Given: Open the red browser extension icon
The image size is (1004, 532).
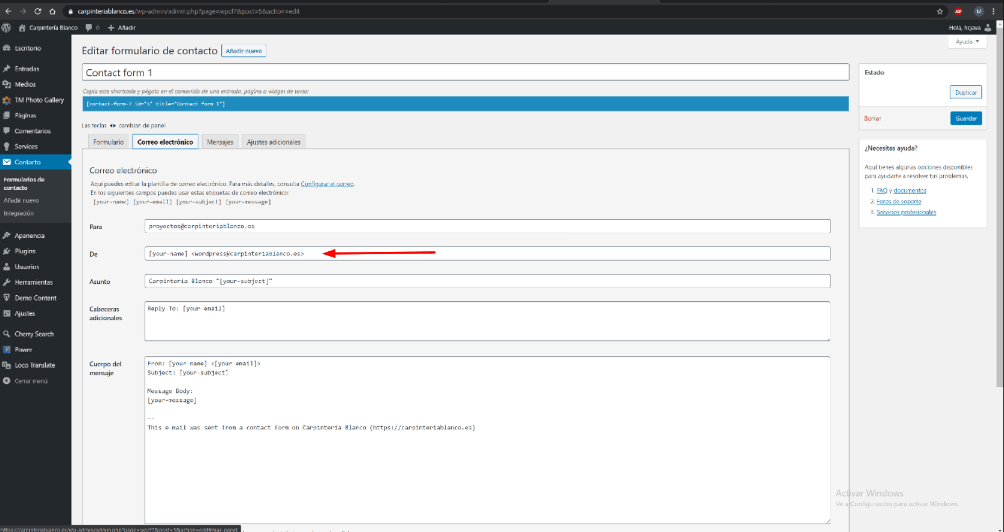Looking at the screenshot, I should pos(958,11).
